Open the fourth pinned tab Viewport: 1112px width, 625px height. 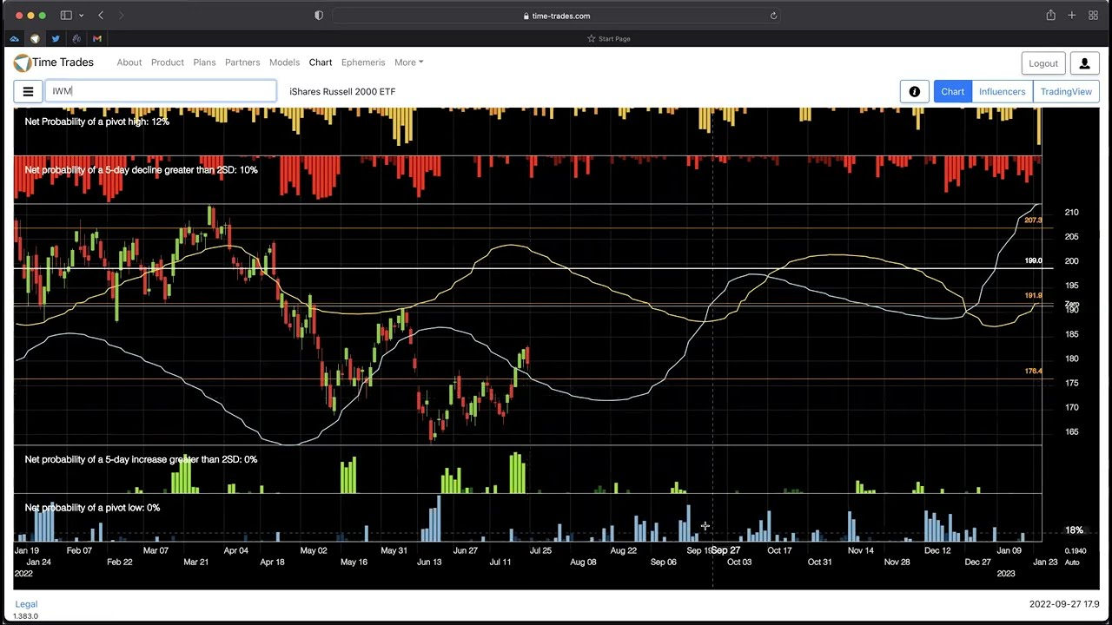click(76, 38)
